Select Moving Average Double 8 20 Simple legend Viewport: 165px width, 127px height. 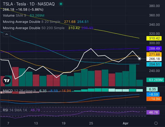tap(32, 22)
